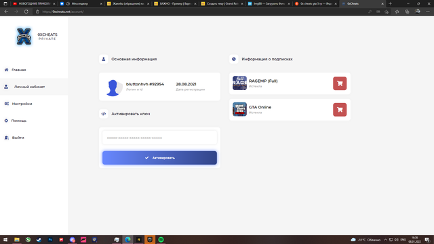Close the active 0xCheats tab

point(382,3)
